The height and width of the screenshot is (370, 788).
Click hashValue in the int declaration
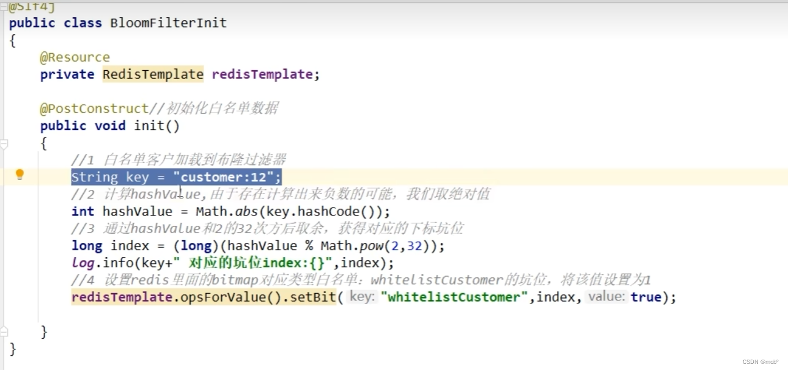137,211
